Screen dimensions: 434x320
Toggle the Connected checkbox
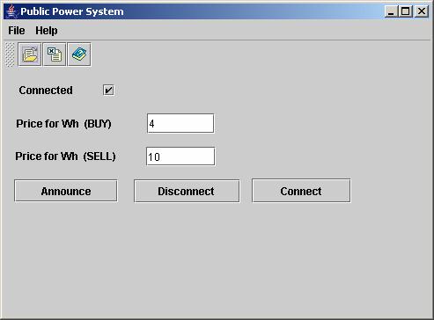108,90
